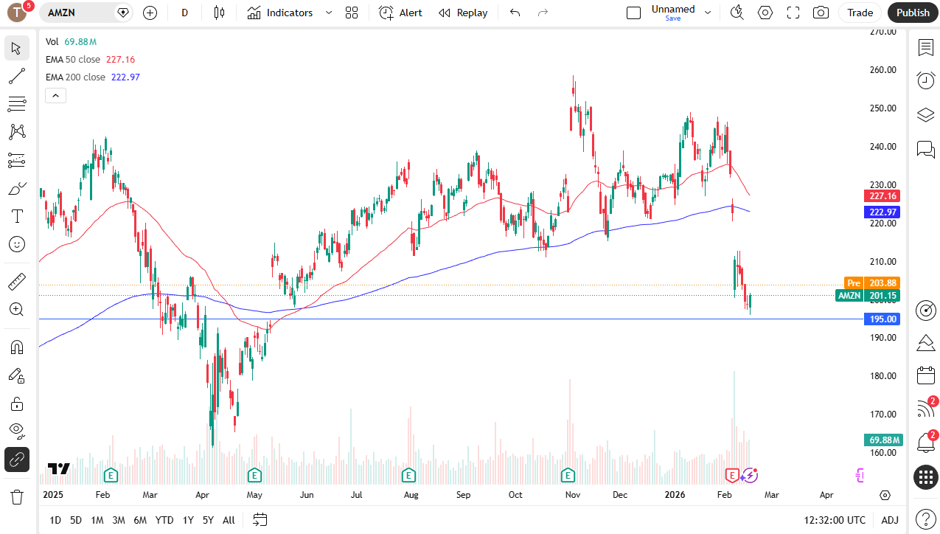Open the chats panel

(x=926, y=150)
